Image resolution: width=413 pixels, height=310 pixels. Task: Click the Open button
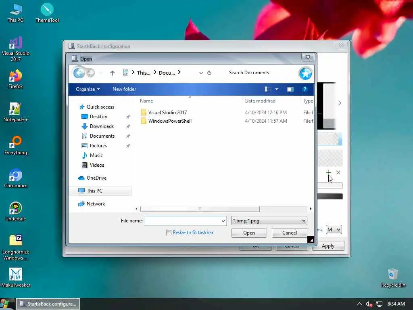click(x=249, y=233)
